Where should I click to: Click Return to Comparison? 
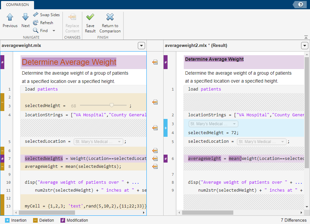(110, 20)
